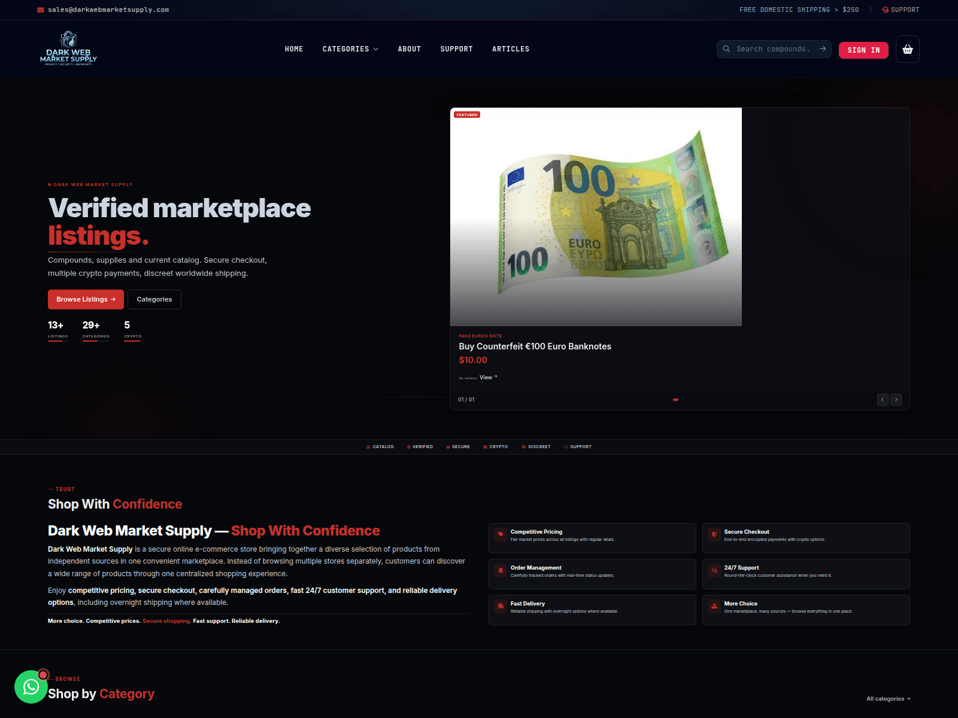Image resolution: width=958 pixels, height=718 pixels.
Task: Follow the View link on the featured card
Action: point(489,378)
